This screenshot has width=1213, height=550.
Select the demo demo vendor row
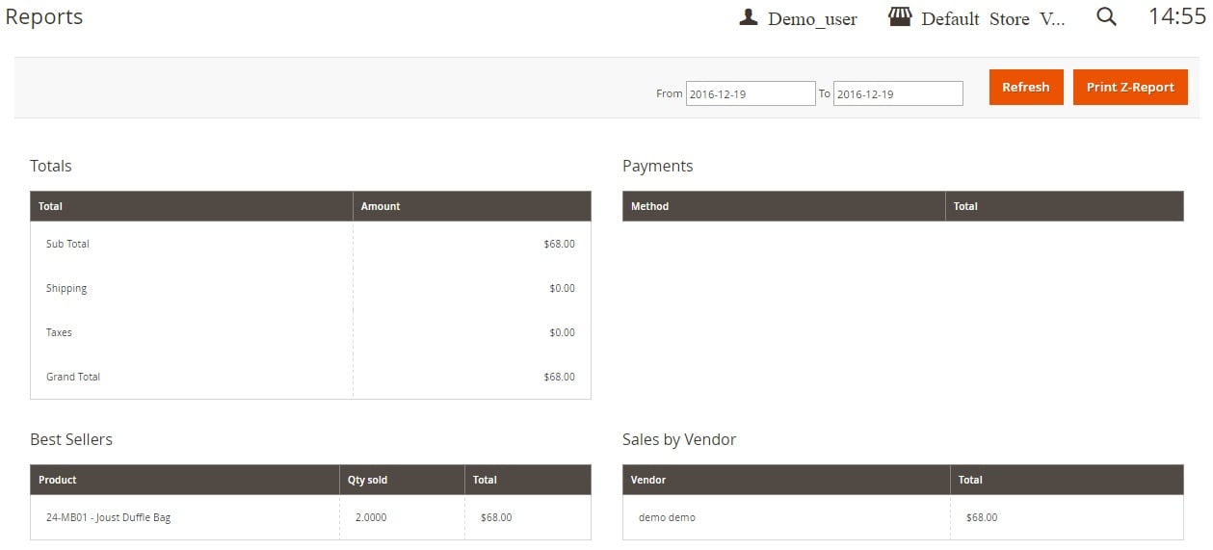(903, 517)
